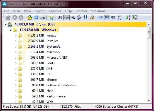Screen dimensions: 154x111
Task: Expand the System32 folder
Action: click(16, 47)
